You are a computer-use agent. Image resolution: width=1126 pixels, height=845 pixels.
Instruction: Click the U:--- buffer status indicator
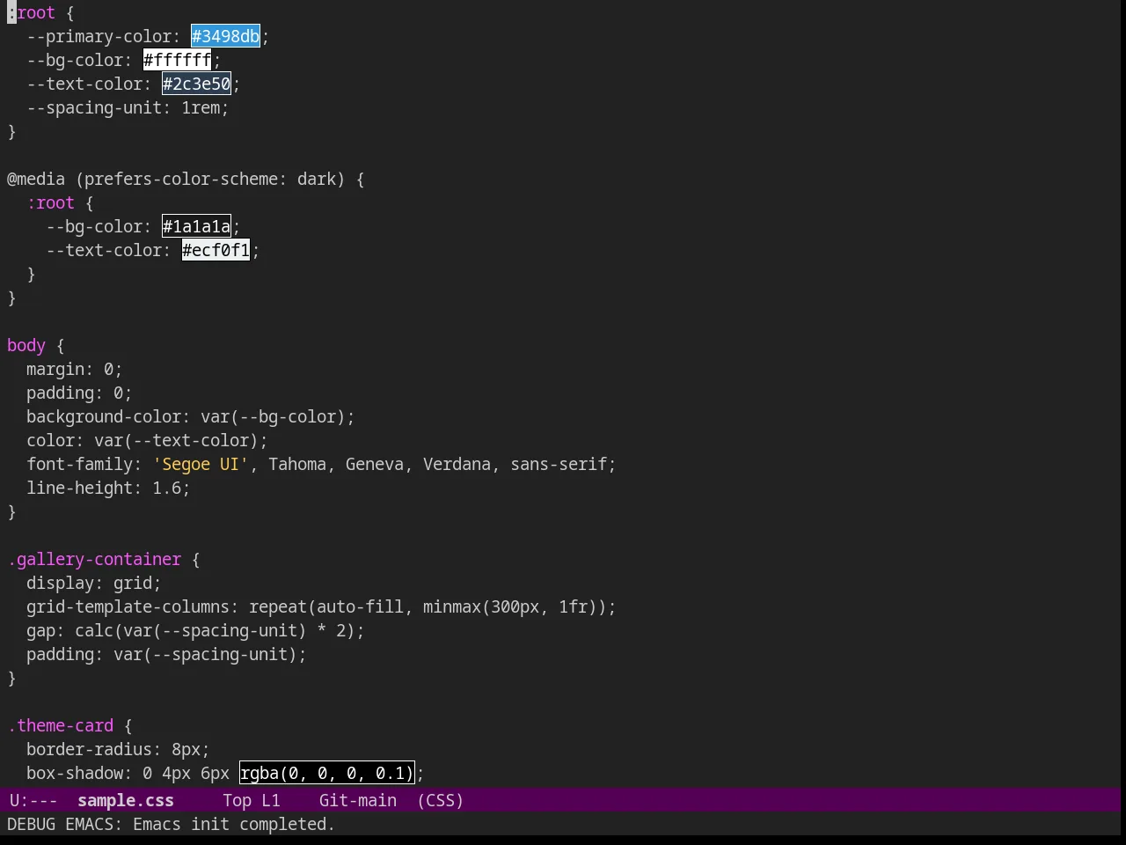click(33, 800)
